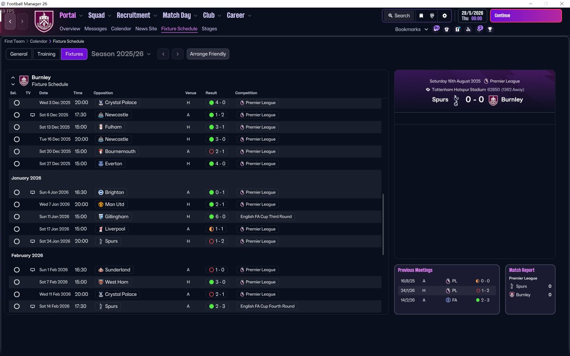Image resolution: width=570 pixels, height=356 pixels.
Task: Click the alert notice icon in bookmarks bar
Action: pos(457,29)
